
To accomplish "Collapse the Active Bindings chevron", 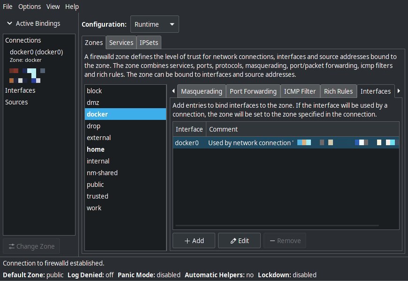I will pyautogui.click(x=9, y=23).
